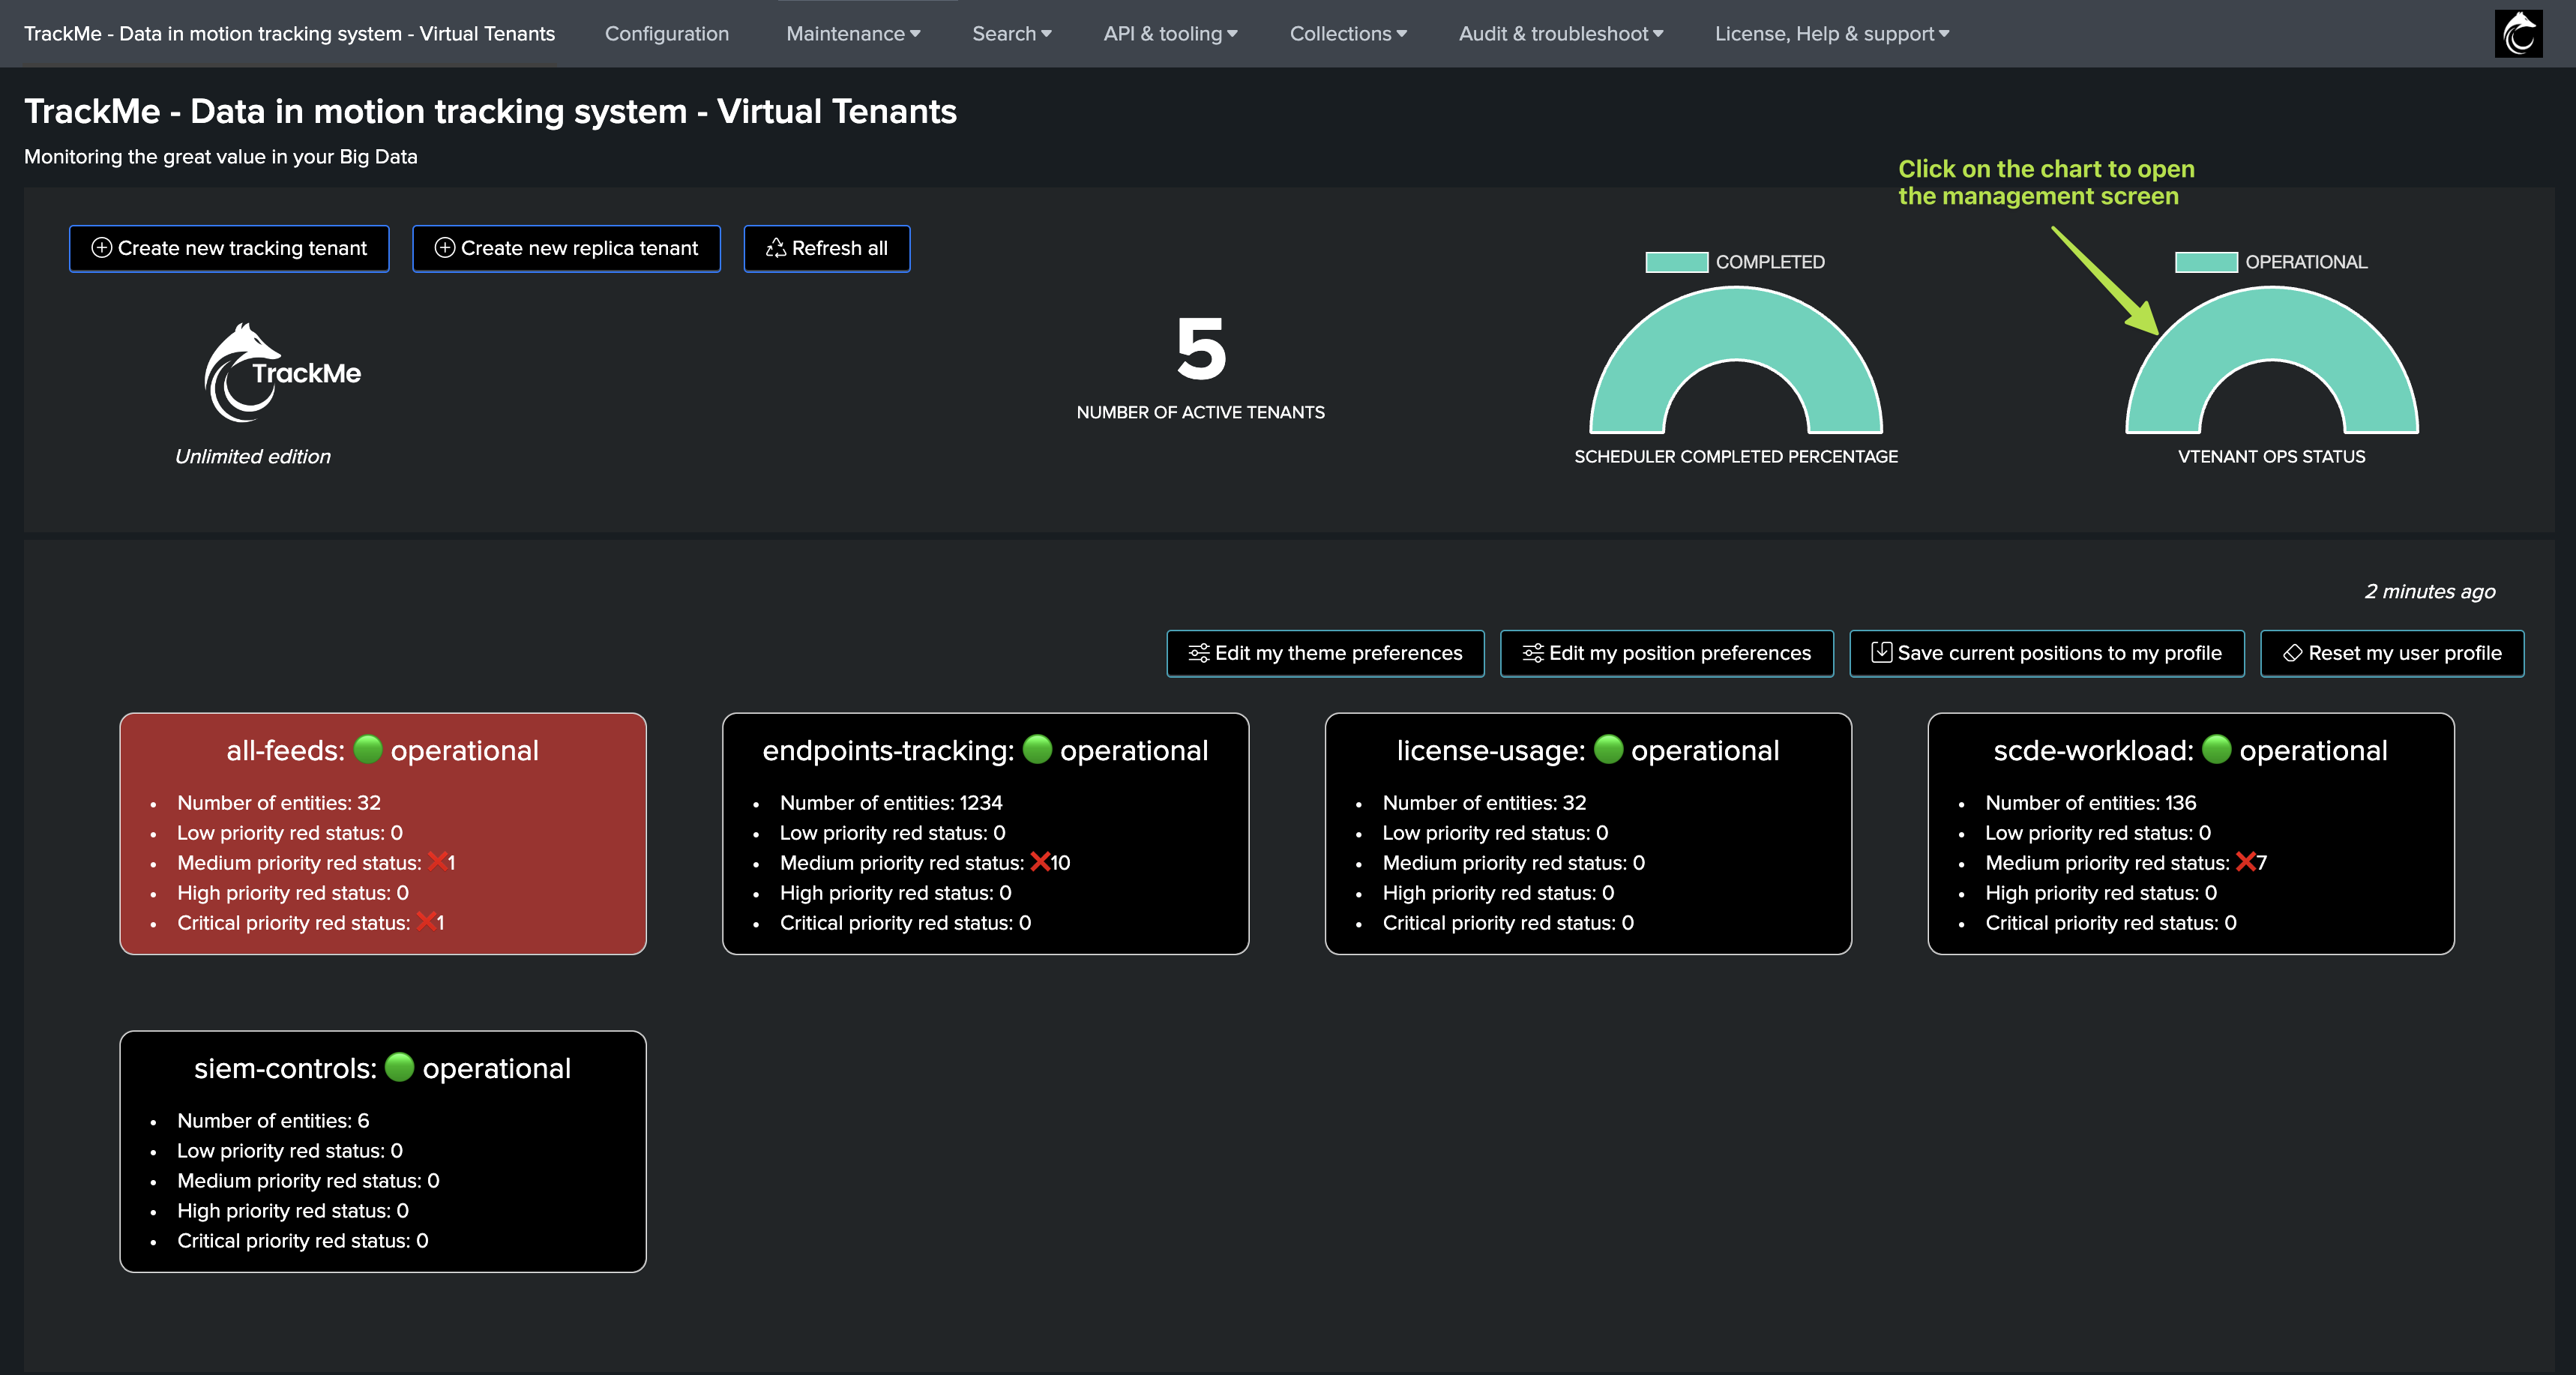Click 'Number of entities: 6' in siem-controls
The height and width of the screenshot is (1375, 2576).
(x=273, y=1120)
